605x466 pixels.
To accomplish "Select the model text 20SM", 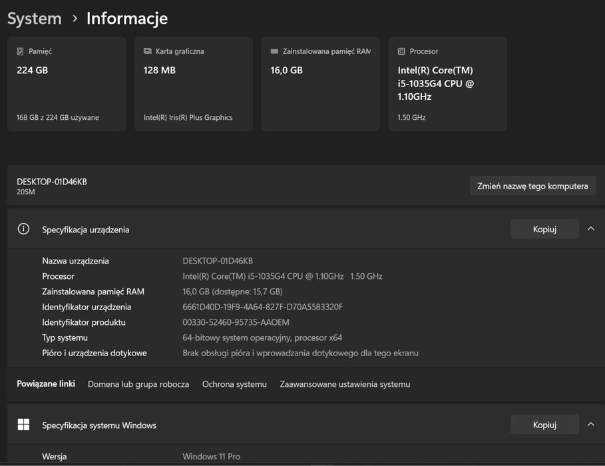I will point(25,192).
